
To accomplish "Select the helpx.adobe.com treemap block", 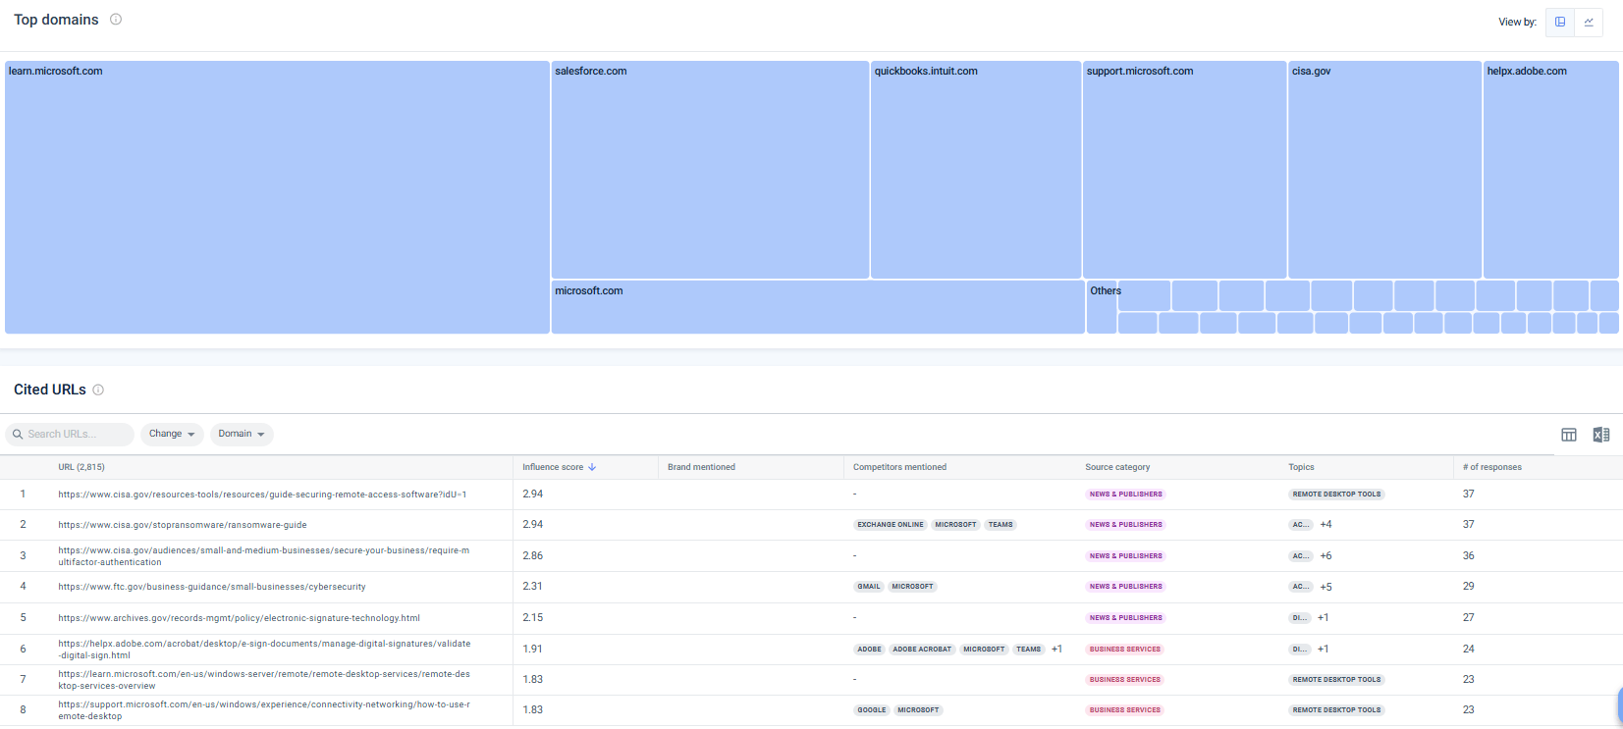I will pos(1551,170).
